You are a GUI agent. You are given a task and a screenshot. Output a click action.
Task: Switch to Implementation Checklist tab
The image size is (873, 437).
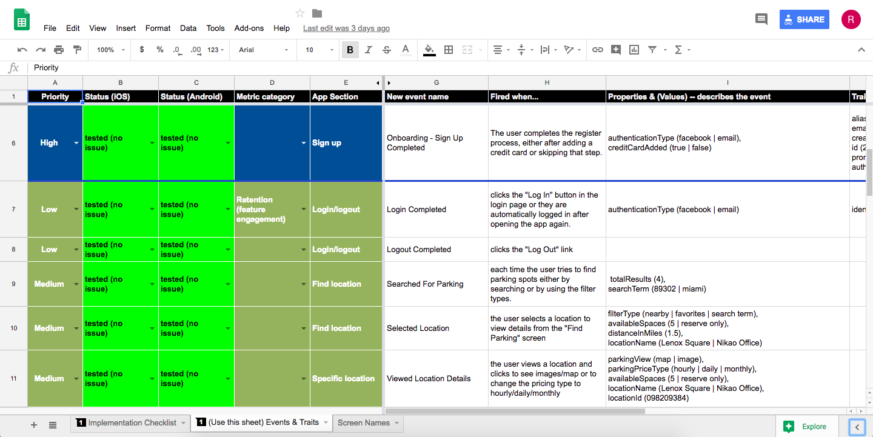pos(131,423)
